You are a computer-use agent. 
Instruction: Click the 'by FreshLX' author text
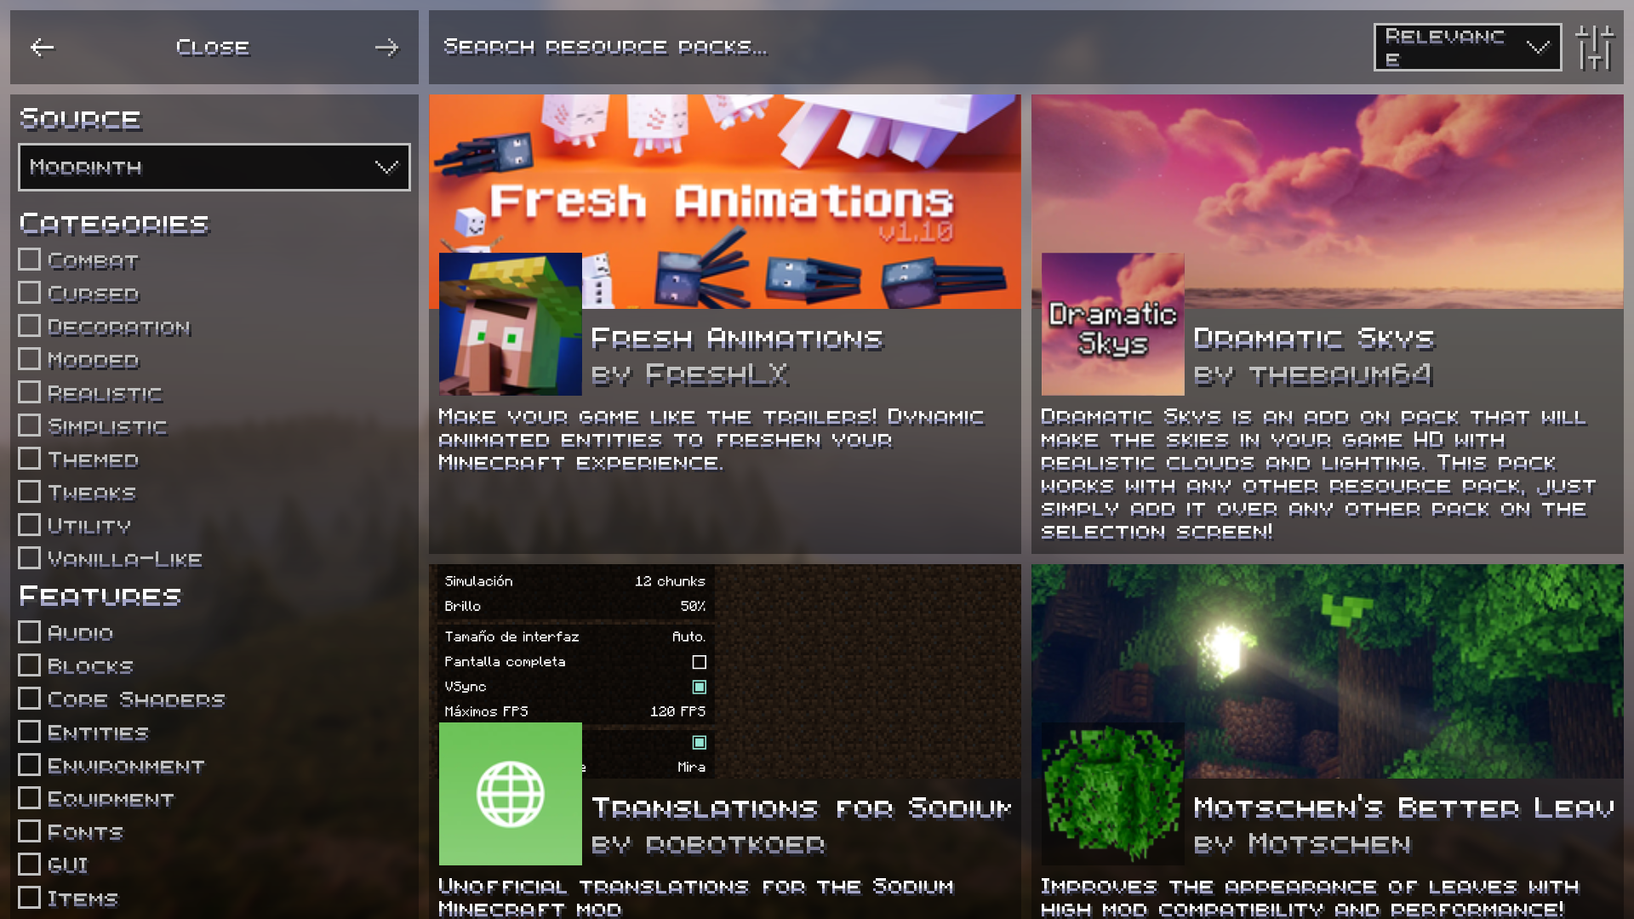690,375
